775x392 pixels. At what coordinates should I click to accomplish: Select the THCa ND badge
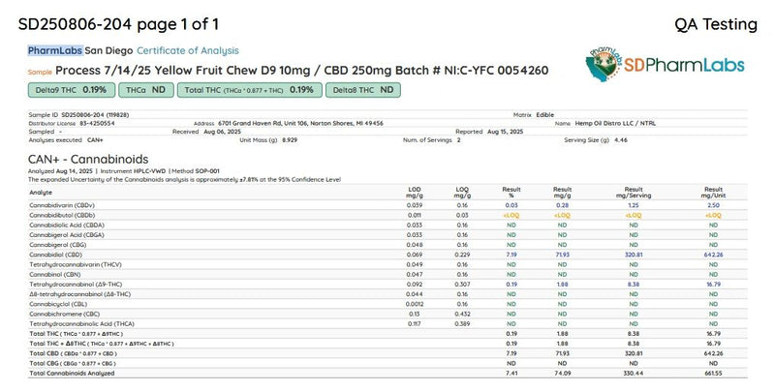click(x=145, y=90)
